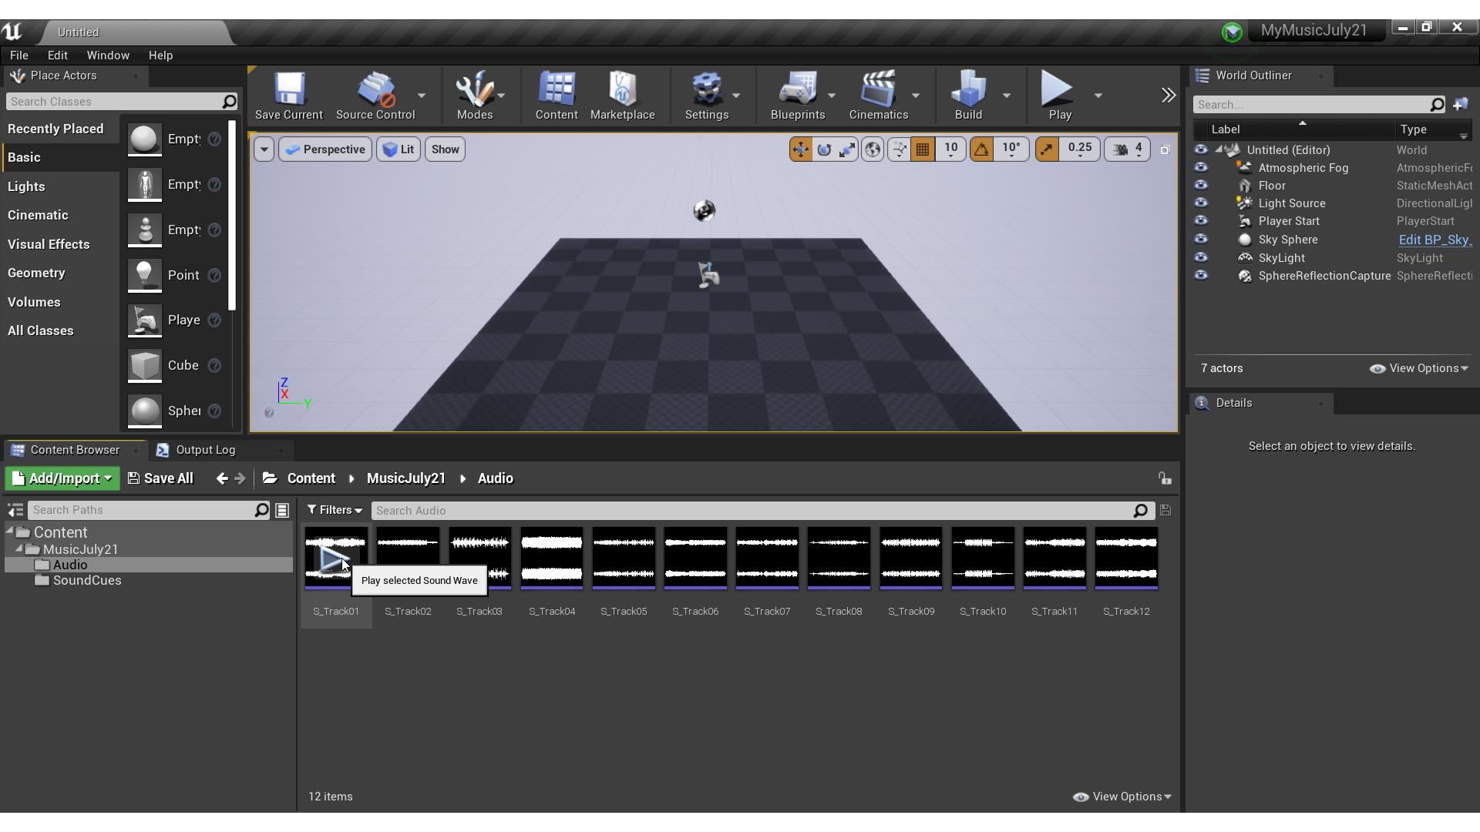The height and width of the screenshot is (832, 1480).
Task: Toggle world/local coordinate system globe icon
Action: [873, 149]
